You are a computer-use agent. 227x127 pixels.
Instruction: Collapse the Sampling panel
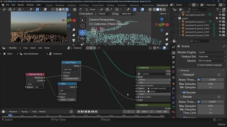(179, 71)
